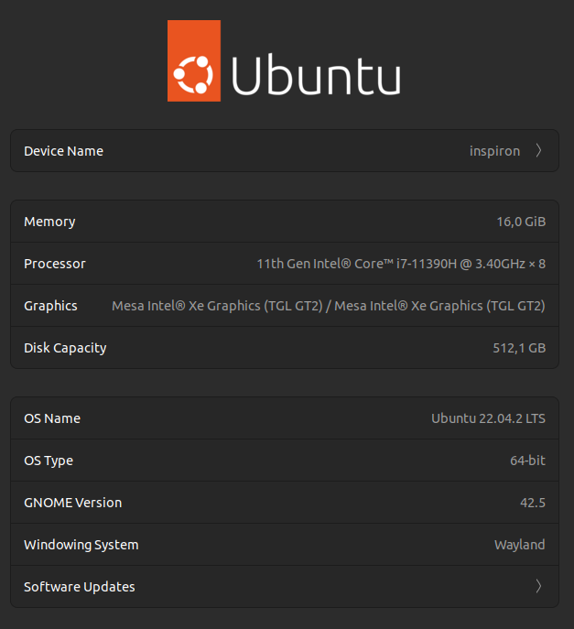Click the Intel Core i7-11390H processor text
The height and width of the screenshot is (629, 574).
400,264
